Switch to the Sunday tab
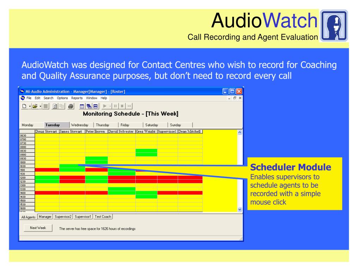This screenshot has height=271, width=361. pos(180,125)
